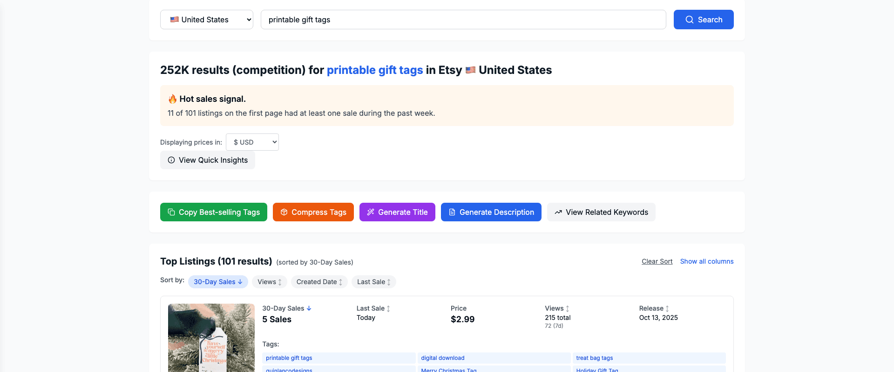Viewport: 894px width, 372px height.
Task: Click the tag icon on Compress Tags
Action: pos(284,212)
